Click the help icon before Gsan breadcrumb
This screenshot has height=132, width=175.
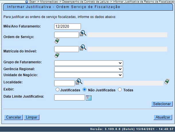coord(27,2)
